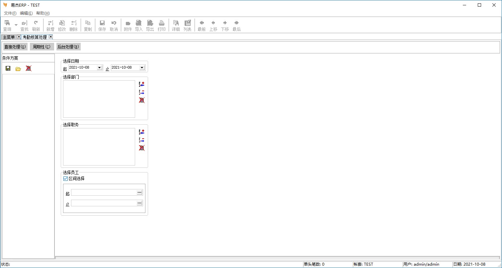This screenshot has height=268, width=502.
Task: Click the add icon beside 选择部门 list
Action: [x=142, y=84]
